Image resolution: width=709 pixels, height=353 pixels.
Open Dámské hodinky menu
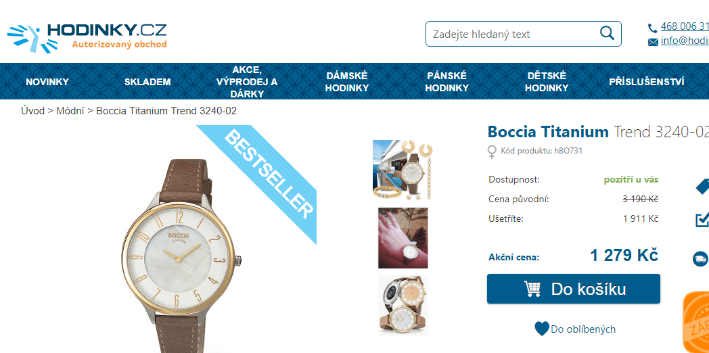[x=347, y=82]
